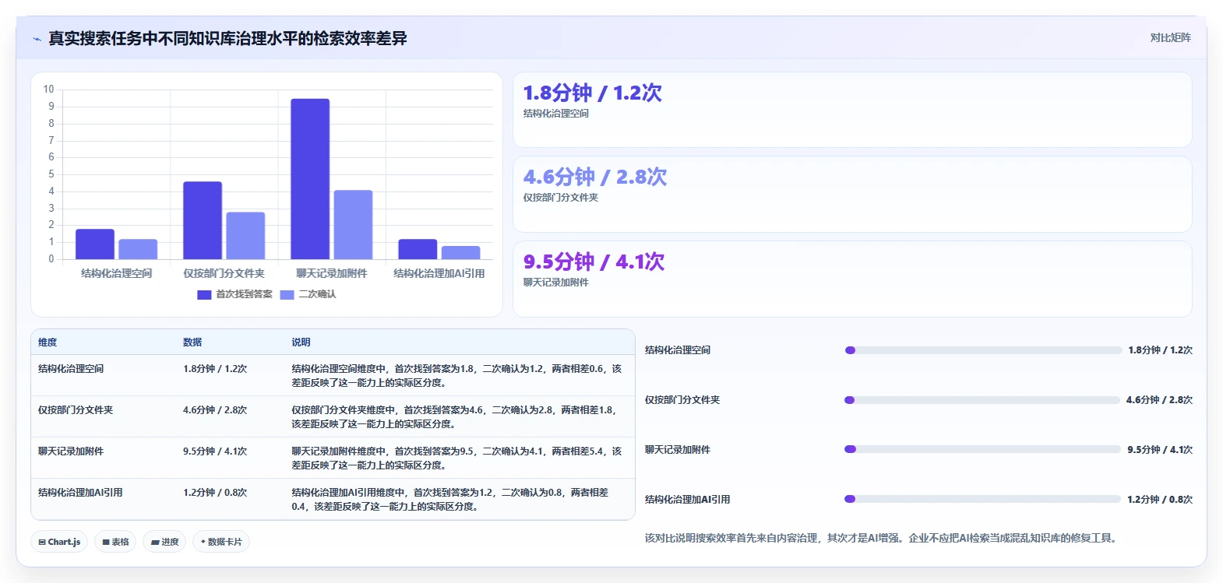Click progress list label 结构化治理空间
The height and width of the screenshot is (583, 1223).
point(678,350)
